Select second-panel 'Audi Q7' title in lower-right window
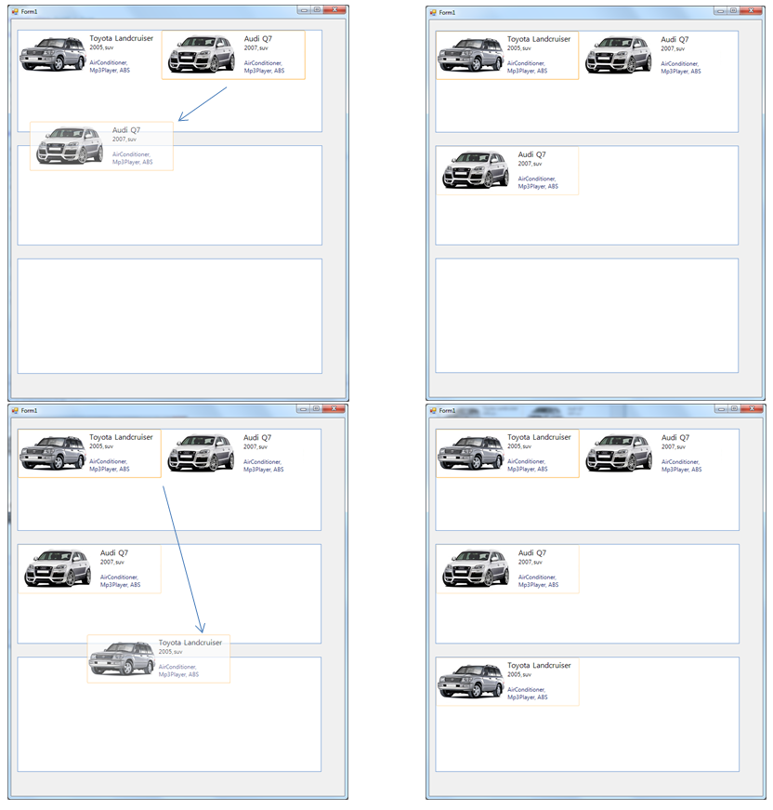This screenshot has height=810, width=773. (532, 552)
